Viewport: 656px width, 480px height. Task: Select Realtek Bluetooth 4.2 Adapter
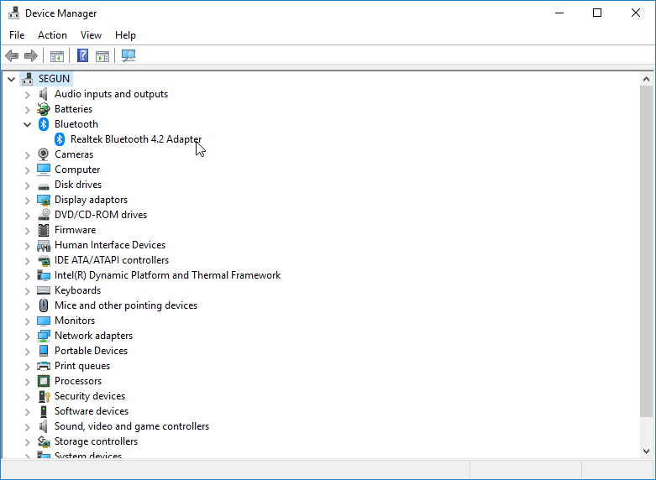[x=136, y=139]
